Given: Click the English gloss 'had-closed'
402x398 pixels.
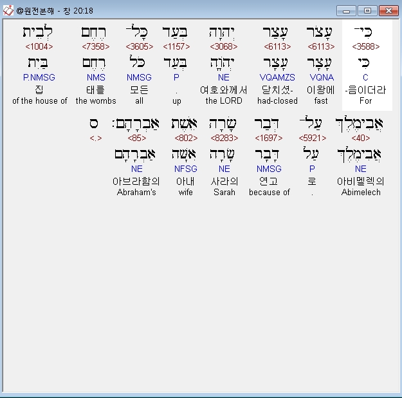Looking at the screenshot, I should (277, 100).
